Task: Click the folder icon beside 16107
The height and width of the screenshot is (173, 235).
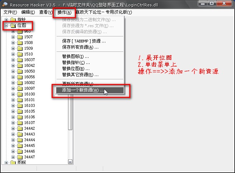Action: click(x=20, y=123)
